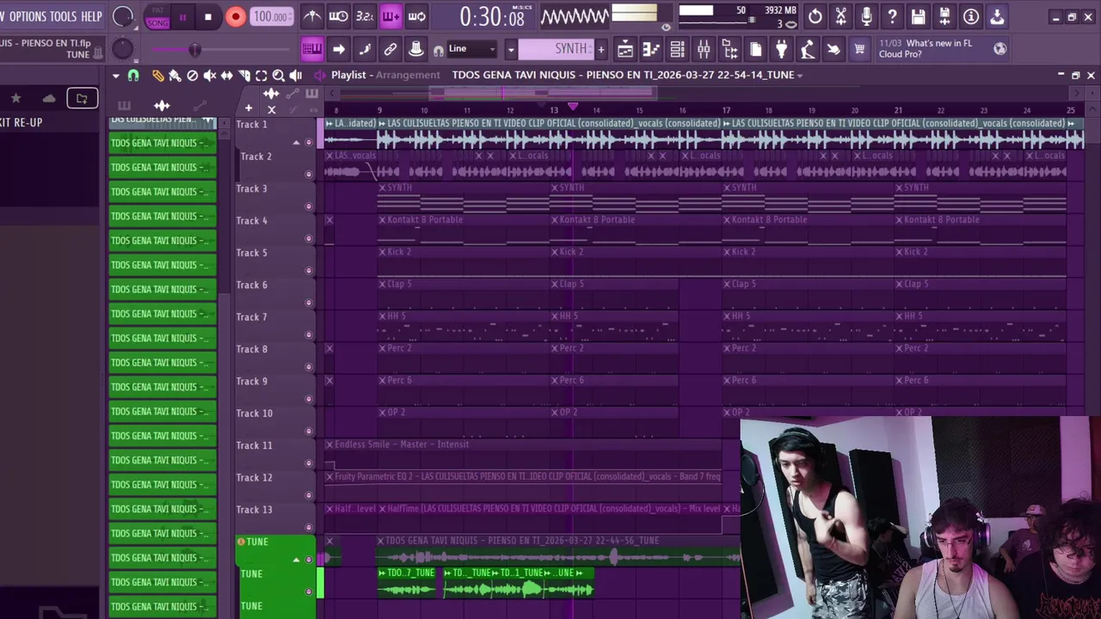Adjust the song position slider handle
This screenshot has width=1101, height=619.
194,50
